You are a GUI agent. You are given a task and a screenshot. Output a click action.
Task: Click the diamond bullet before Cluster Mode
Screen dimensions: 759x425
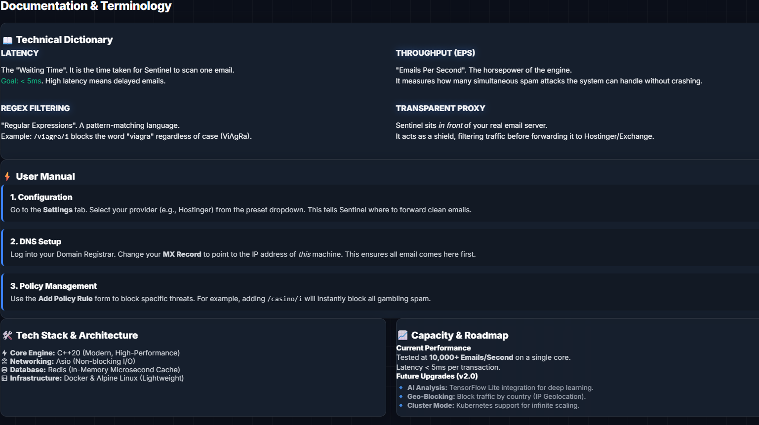(x=401, y=406)
